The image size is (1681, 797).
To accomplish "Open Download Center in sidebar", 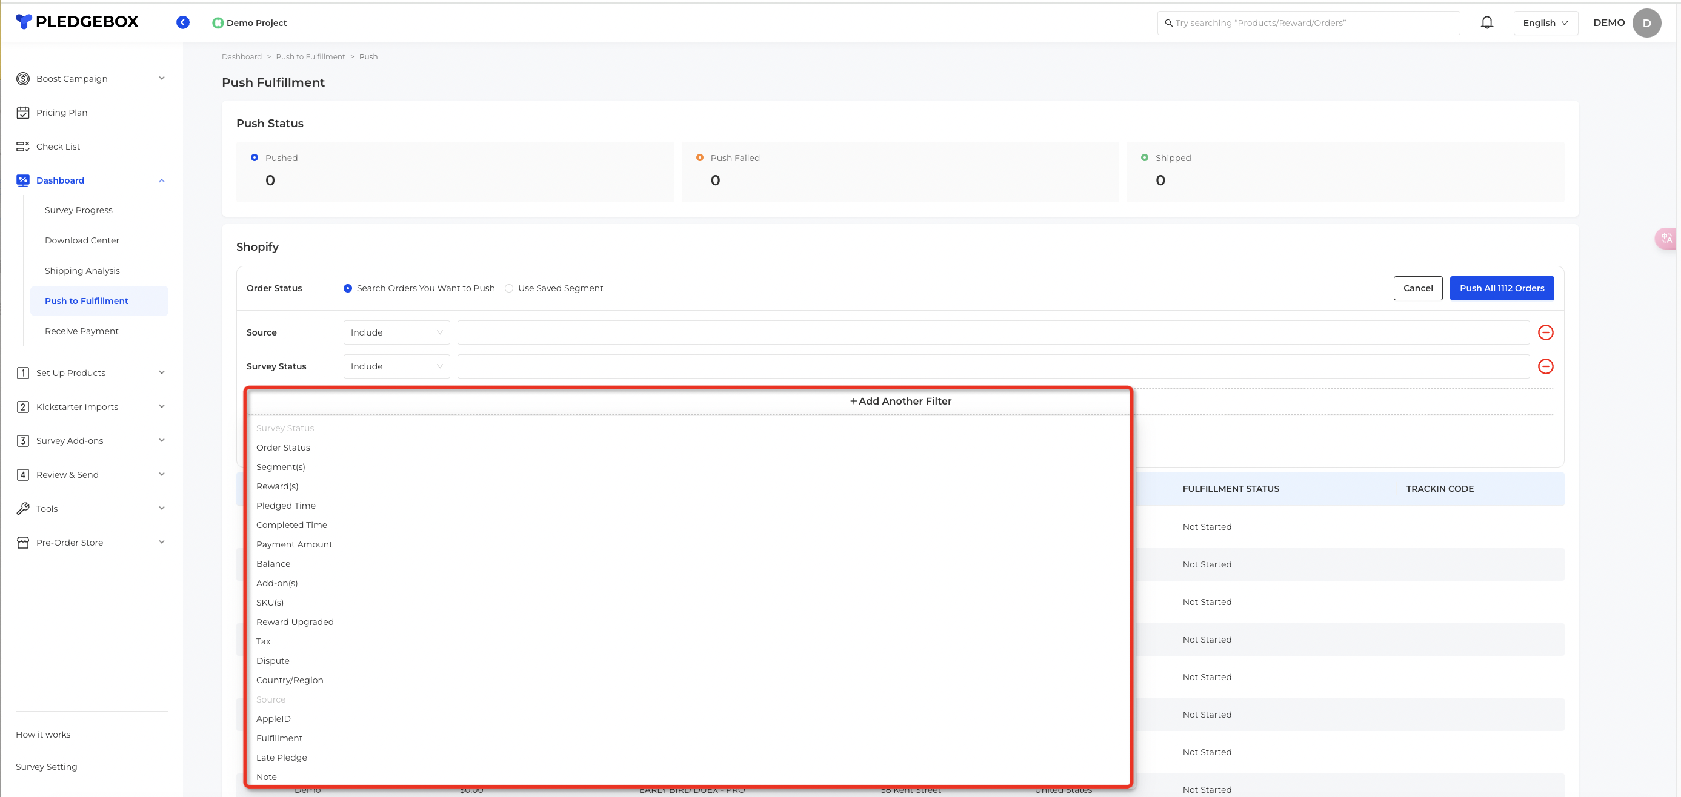I will tap(82, 240).
